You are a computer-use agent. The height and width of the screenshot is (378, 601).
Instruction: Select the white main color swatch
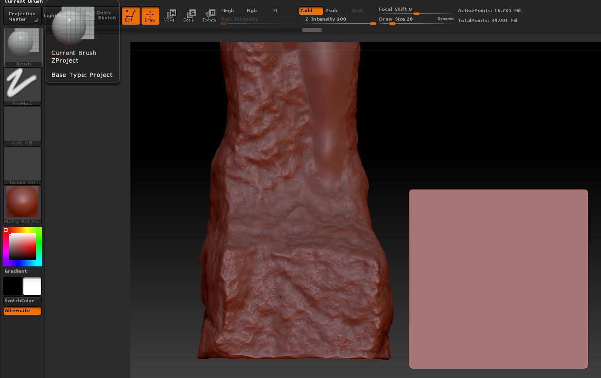click(x=32, y=286)
